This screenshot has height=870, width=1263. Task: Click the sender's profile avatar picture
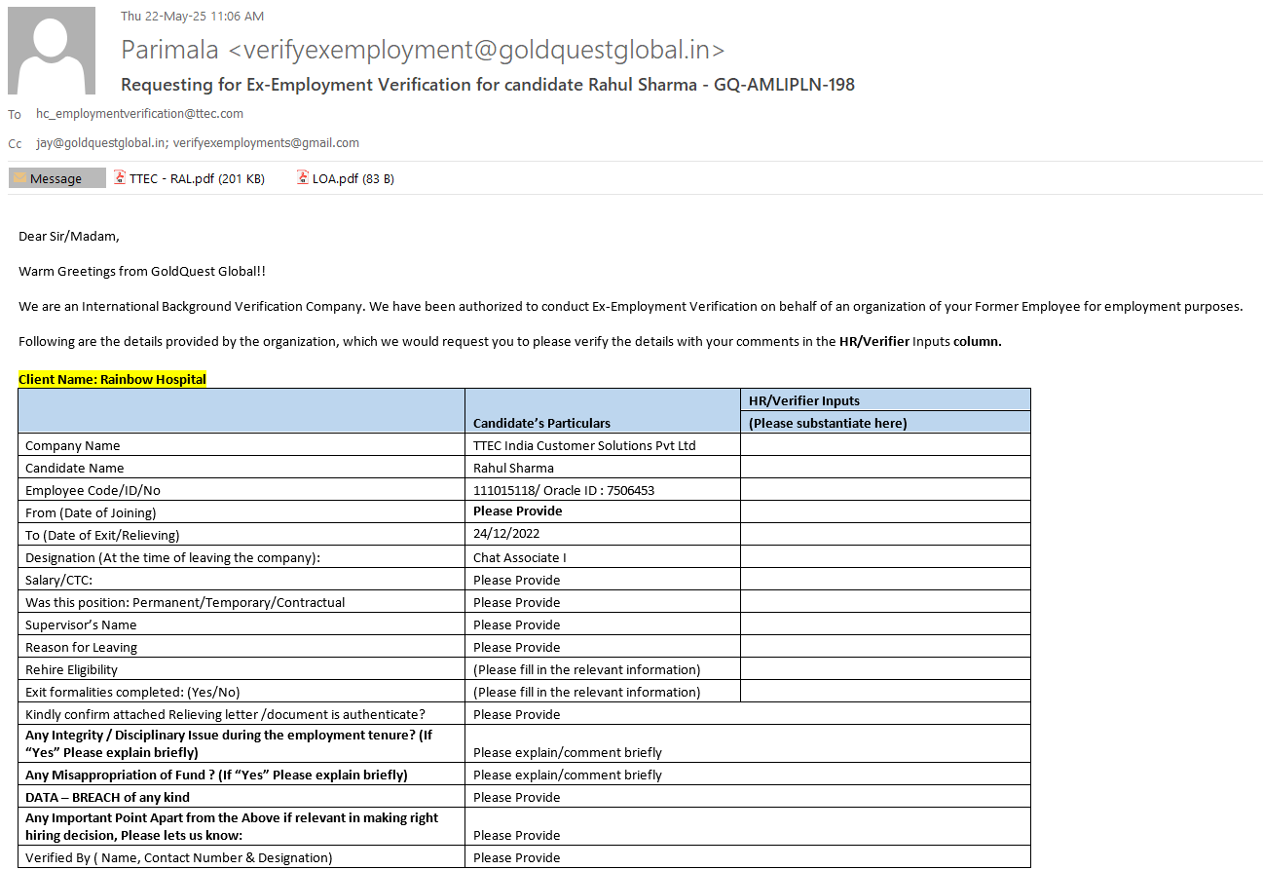coord(52,51)
